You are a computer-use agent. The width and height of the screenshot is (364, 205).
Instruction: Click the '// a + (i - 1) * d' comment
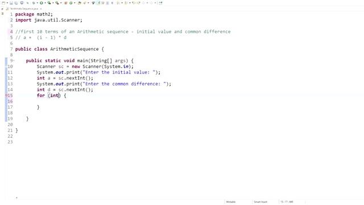point(41,38)
